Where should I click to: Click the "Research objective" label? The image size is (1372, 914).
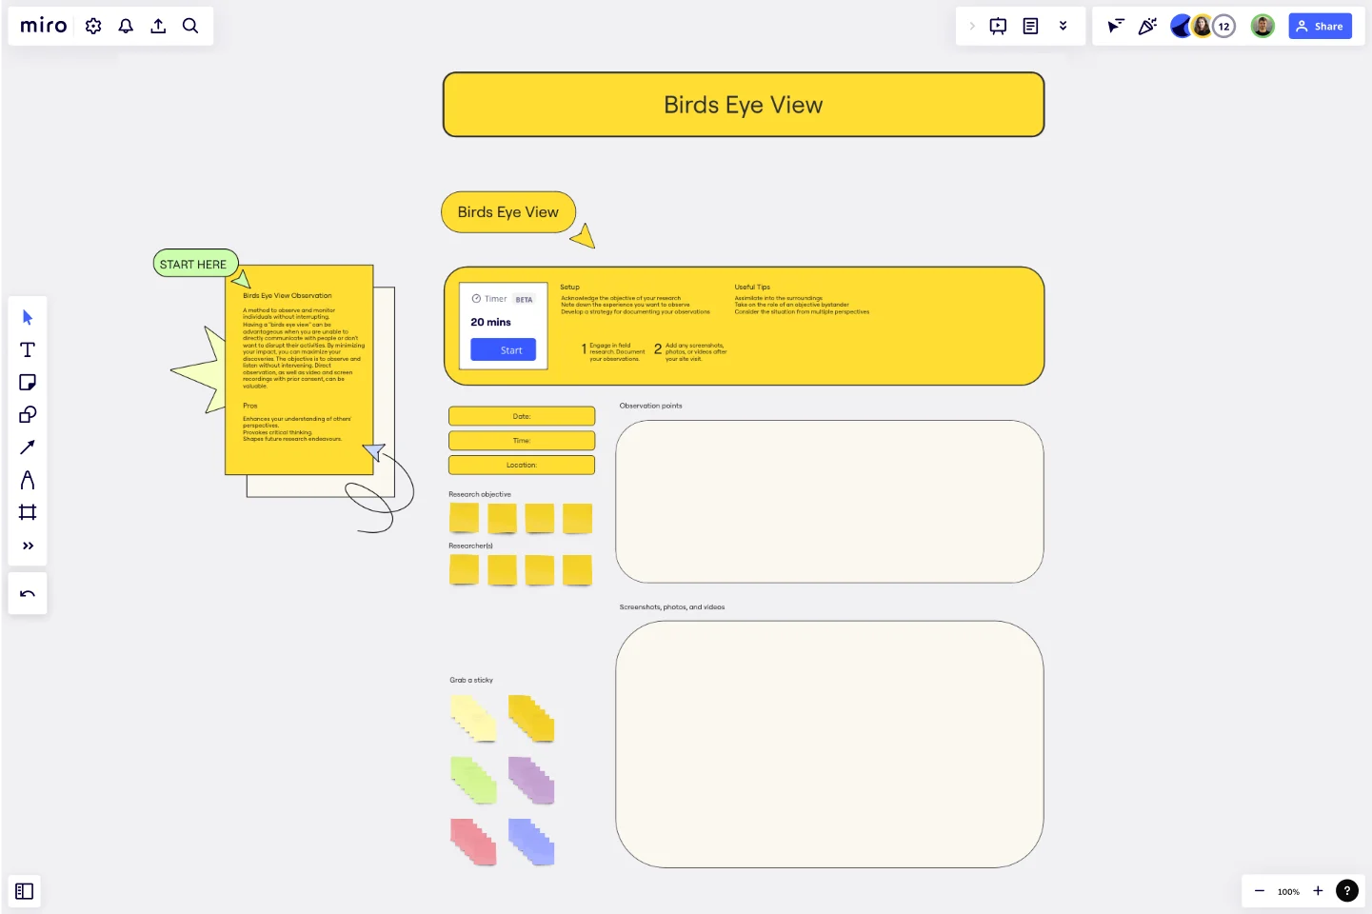point(480,494)
